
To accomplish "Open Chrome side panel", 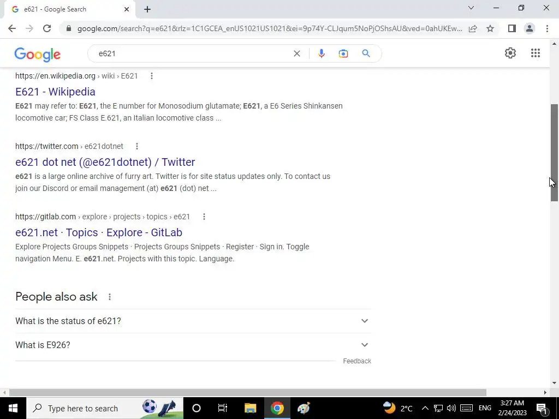I will tap(512, 28).
